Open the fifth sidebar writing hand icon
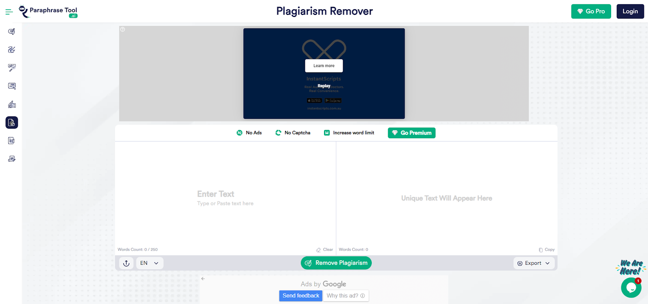 pos(12,104)
